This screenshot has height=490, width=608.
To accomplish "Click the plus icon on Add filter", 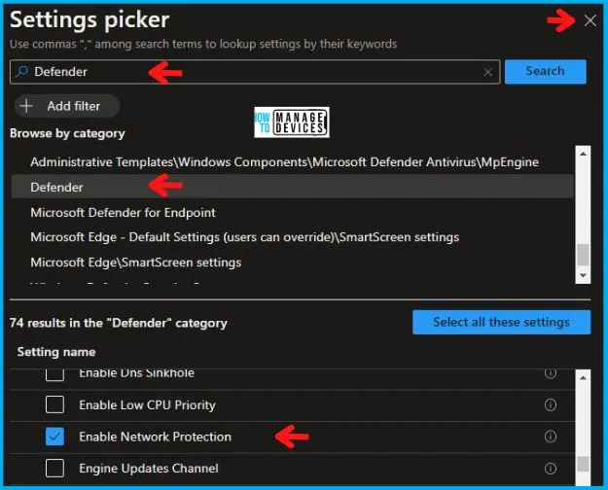I will 26,106.
